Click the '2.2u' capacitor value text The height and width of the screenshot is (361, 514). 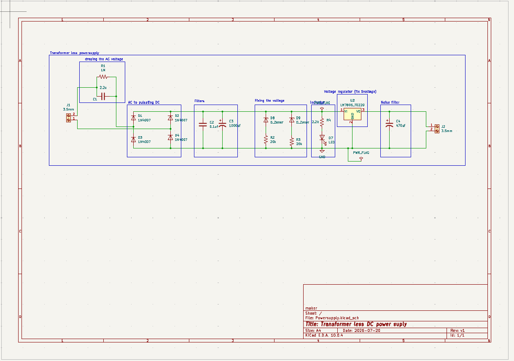pyautogui.click(x=103, y=88)
